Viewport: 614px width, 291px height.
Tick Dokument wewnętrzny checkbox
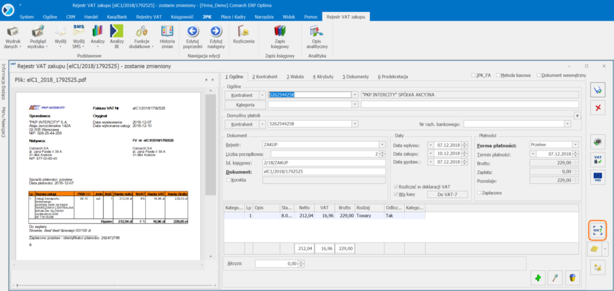(539, 75)
